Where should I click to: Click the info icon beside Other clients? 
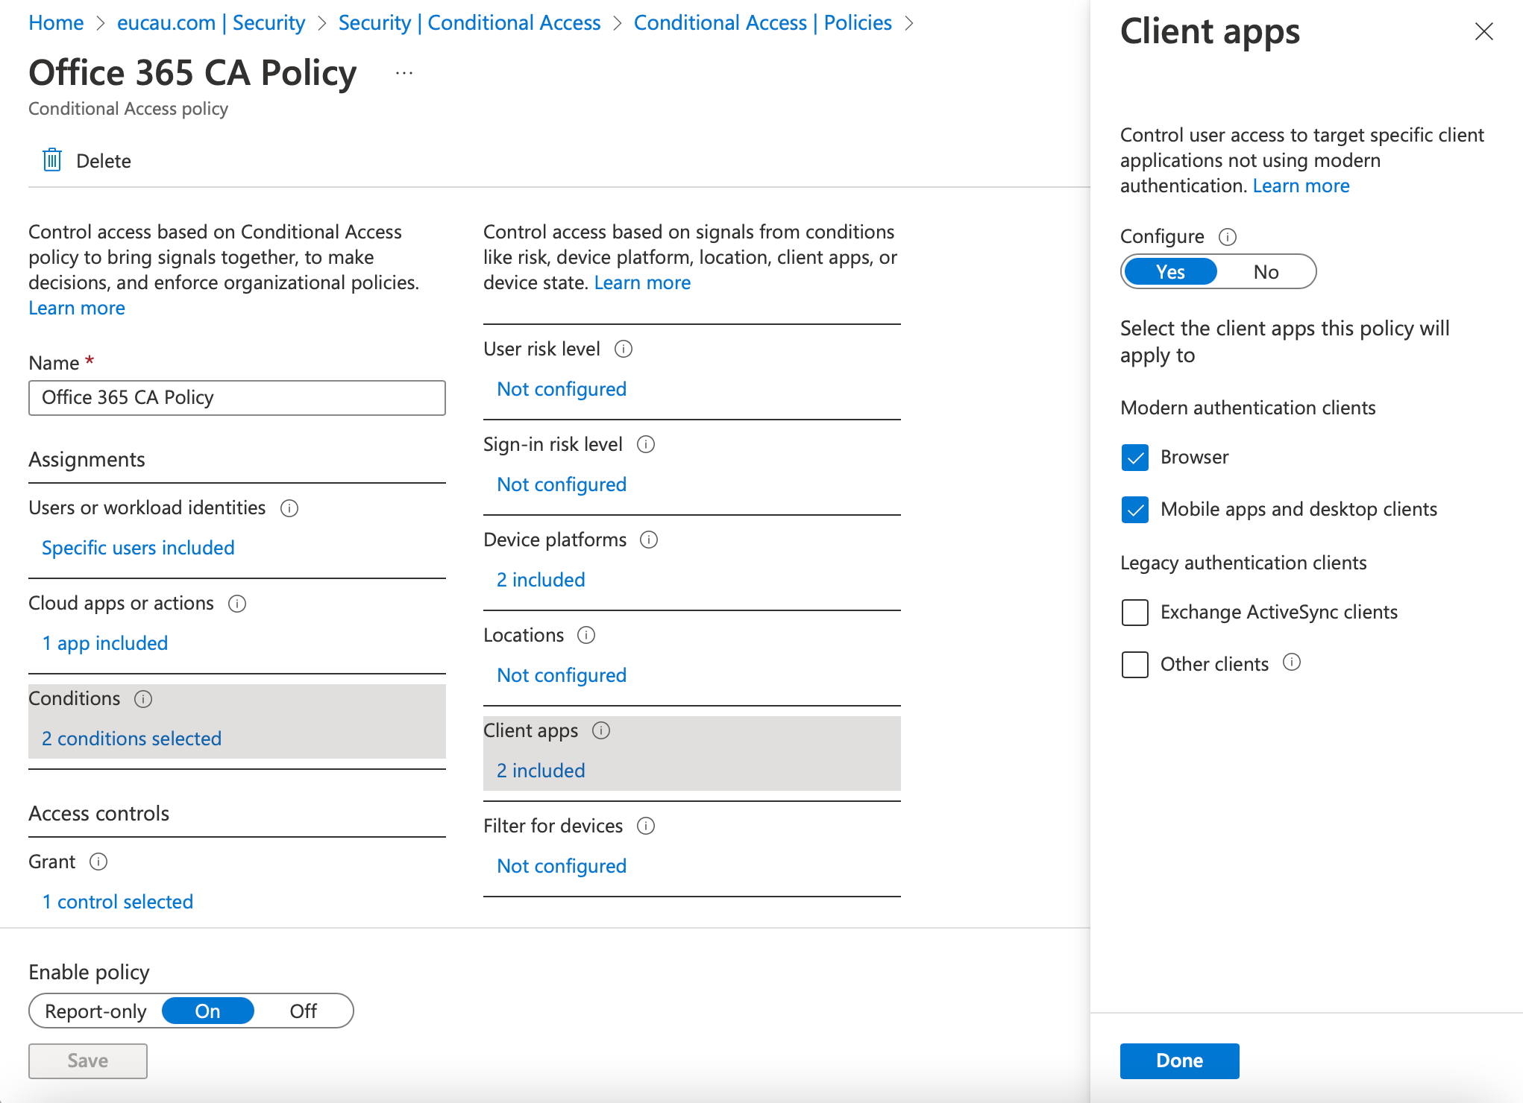pos(1292,663)
